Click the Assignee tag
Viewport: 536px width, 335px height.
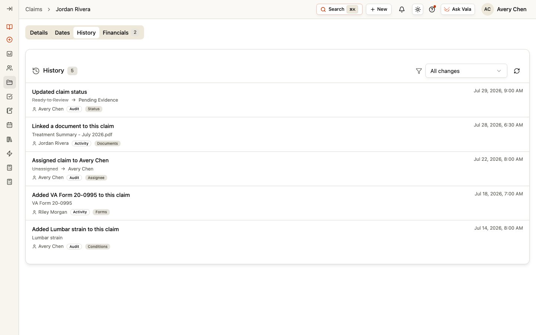point(96,178)
